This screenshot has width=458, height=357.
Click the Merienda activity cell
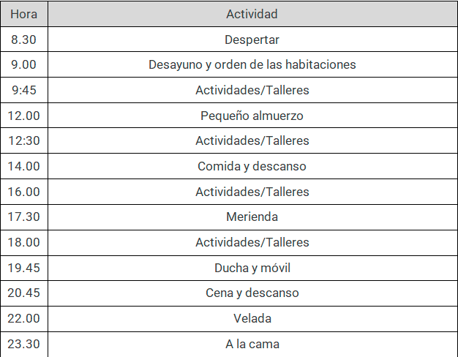pyautogui.click(x=252, y=217)
